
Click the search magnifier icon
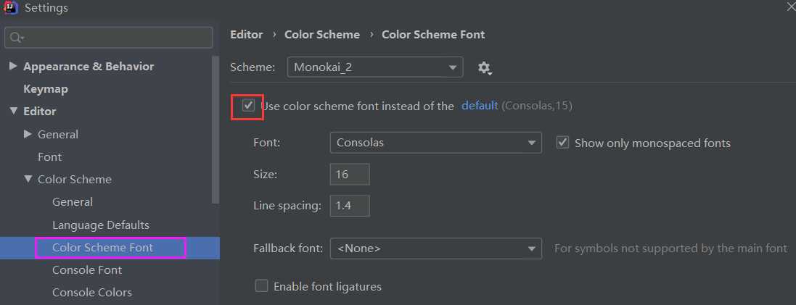pos(16,37)
